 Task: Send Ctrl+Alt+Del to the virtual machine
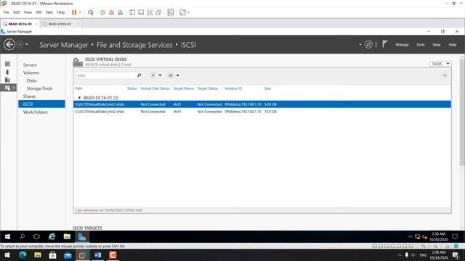[91, 12]
